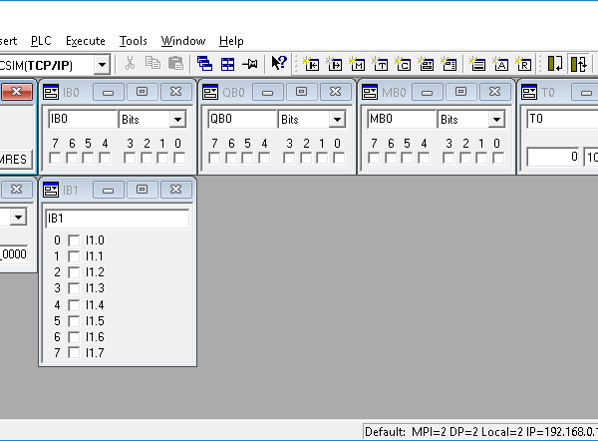Image resolution: width=598 pixels, height=441 pixels.
Task: Insert the Nesting Stacks subwindow
Action: pos(477,64)
